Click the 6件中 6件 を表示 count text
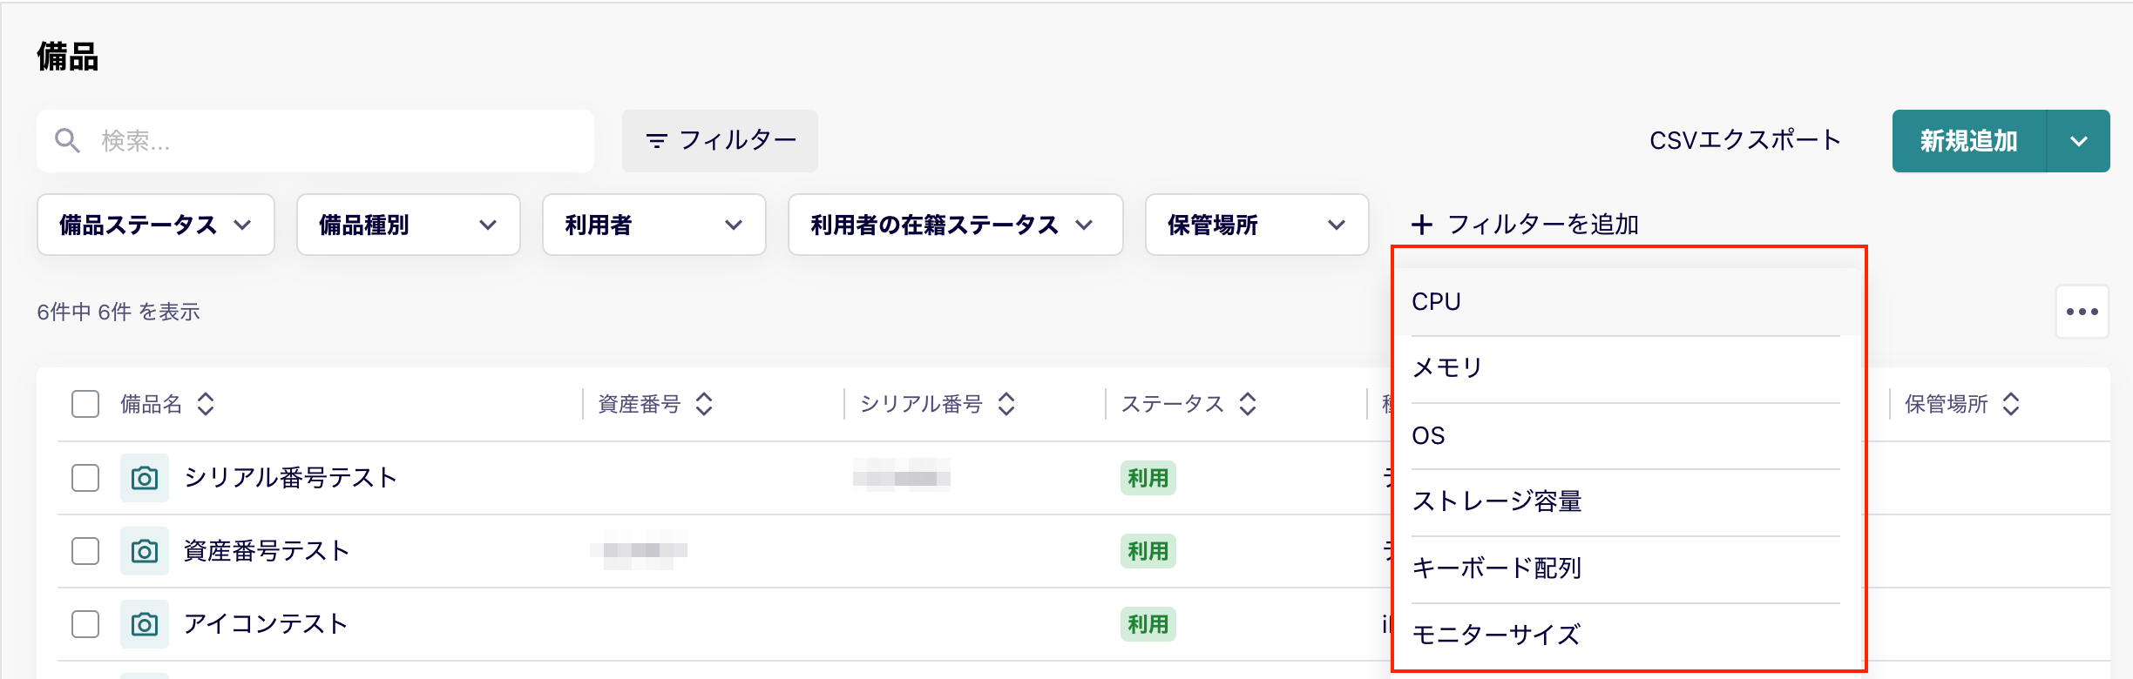 [118, 312]
